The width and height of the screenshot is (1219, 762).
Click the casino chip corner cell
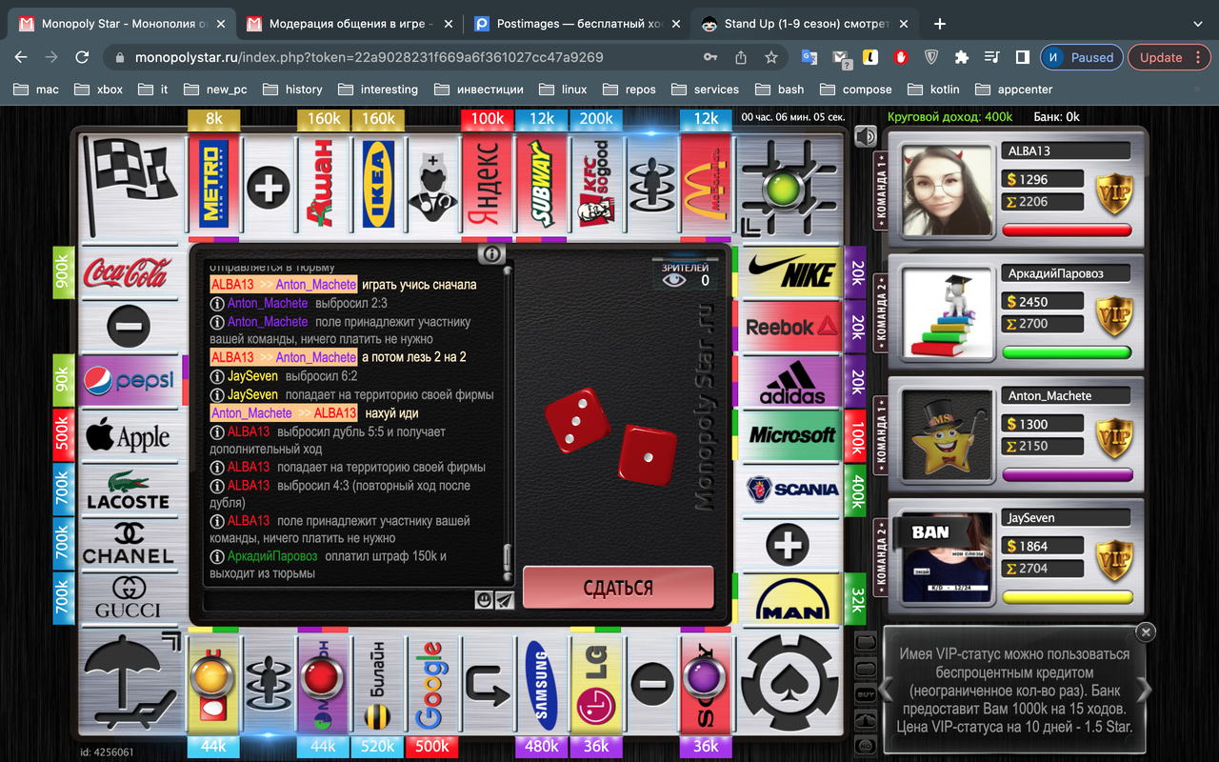click(x=790, y=684)
